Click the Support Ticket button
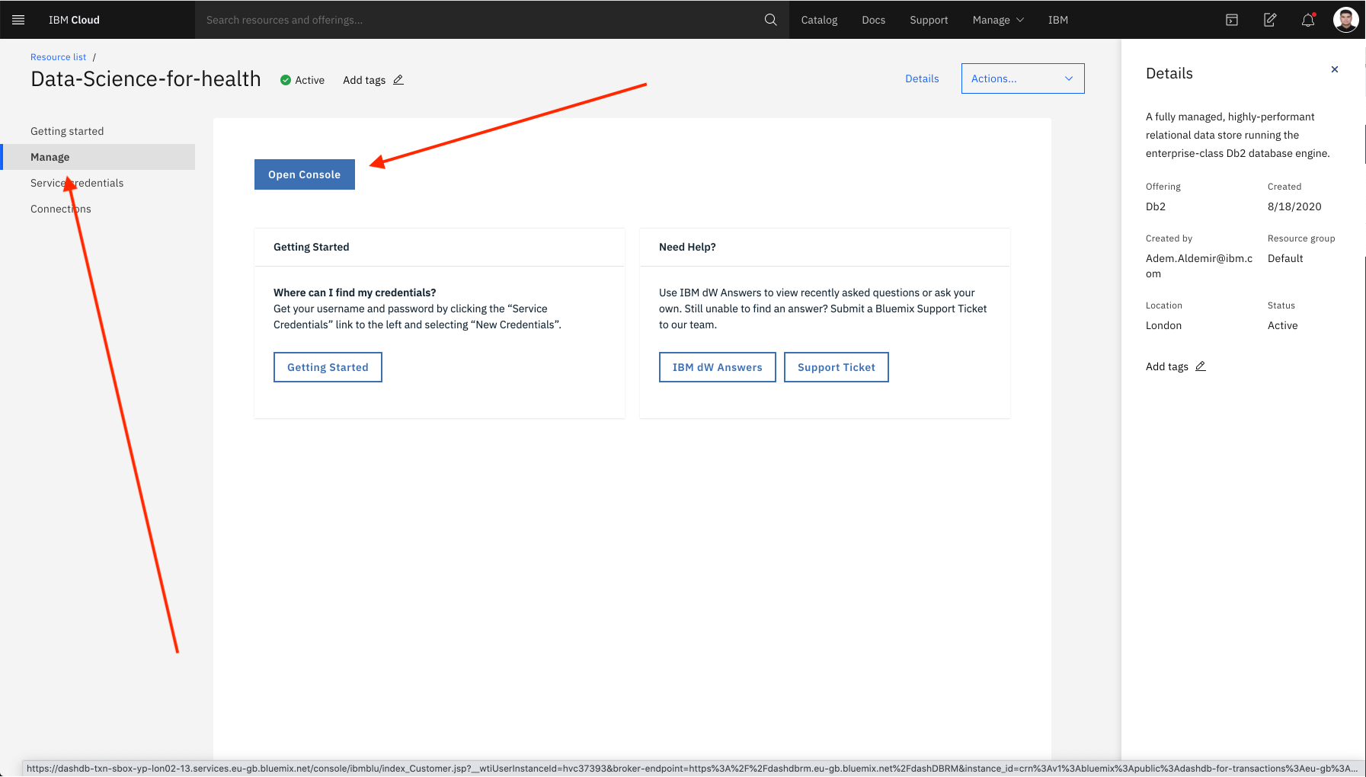Screen dimensions: 1366x777 (836, 367)
